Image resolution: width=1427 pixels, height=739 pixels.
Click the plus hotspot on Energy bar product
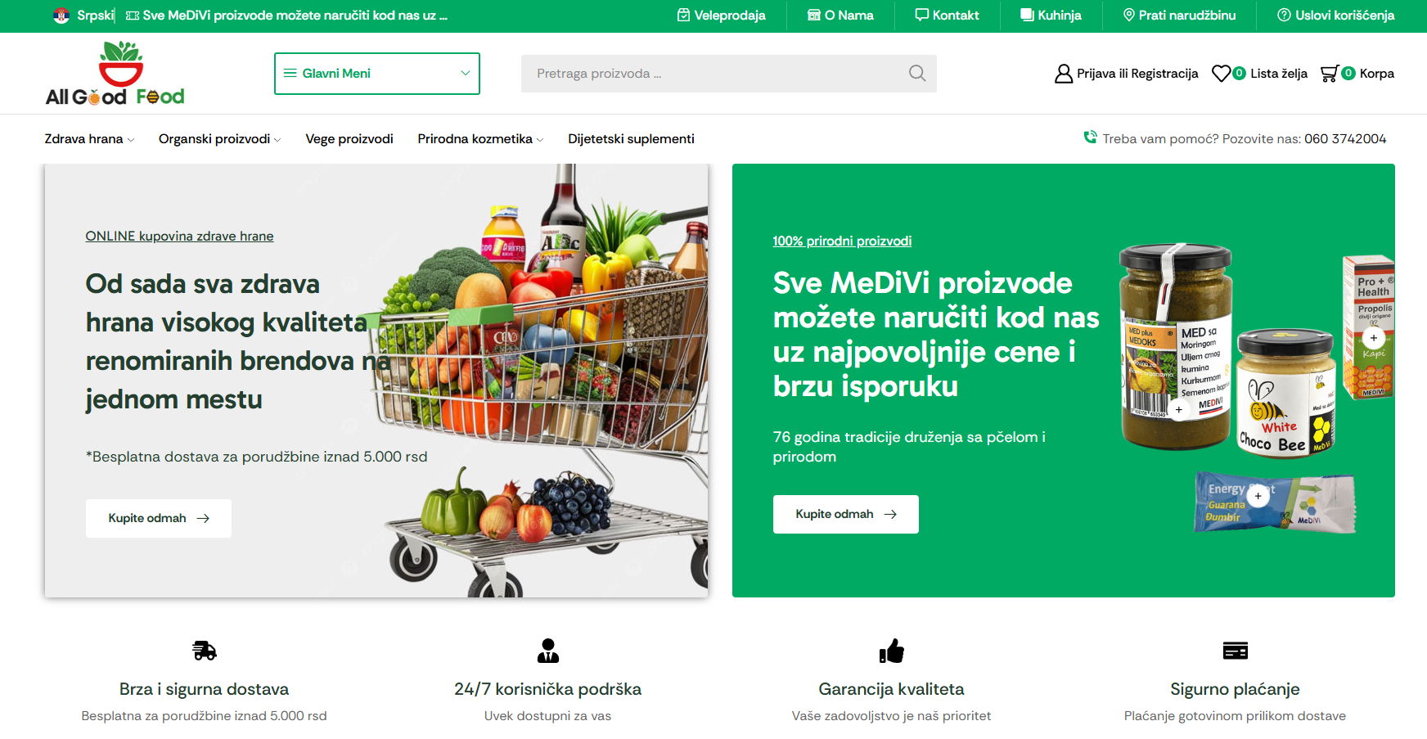tap(1258, 496)
